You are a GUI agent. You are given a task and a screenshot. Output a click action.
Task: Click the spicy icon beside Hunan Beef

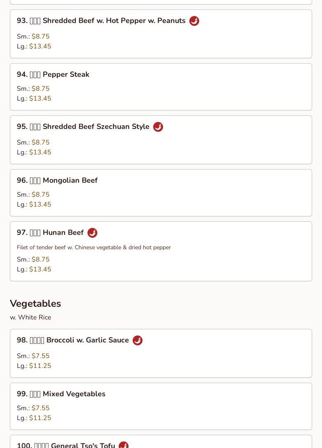(92, 233)
